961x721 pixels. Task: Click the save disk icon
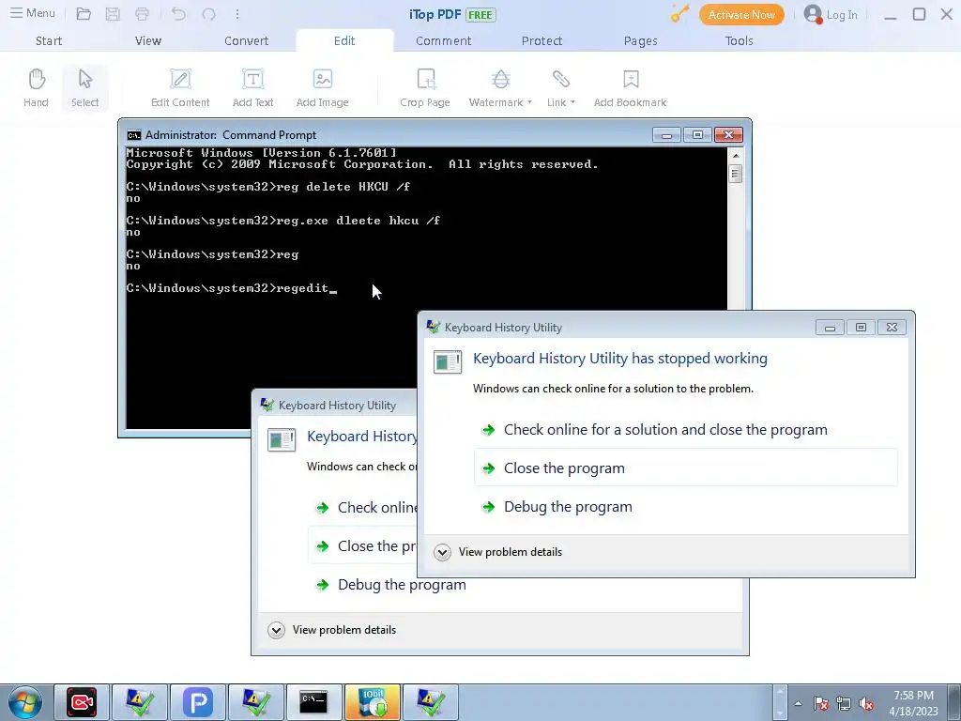[113, 14]
